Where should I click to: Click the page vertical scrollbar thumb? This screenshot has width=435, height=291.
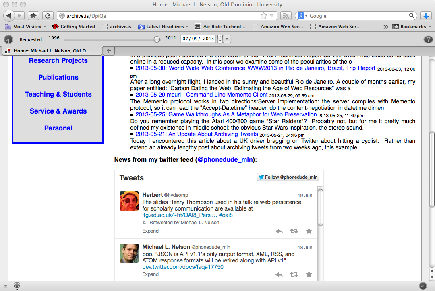click(432, 169)
